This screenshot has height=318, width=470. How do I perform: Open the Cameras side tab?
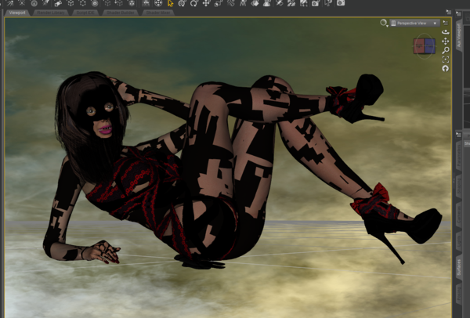pyautogui.click(x=458, y=215)
